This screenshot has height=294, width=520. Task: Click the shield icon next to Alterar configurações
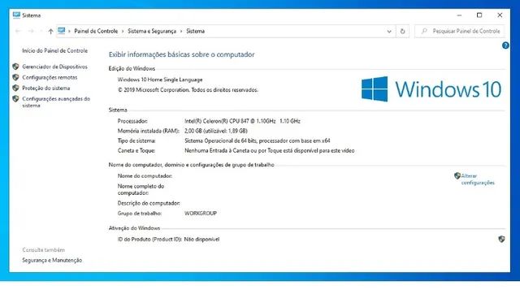457,175
